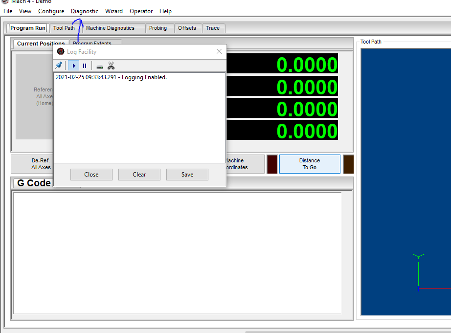
Task: Open the Wizard menu
Action: pos(114,11)
